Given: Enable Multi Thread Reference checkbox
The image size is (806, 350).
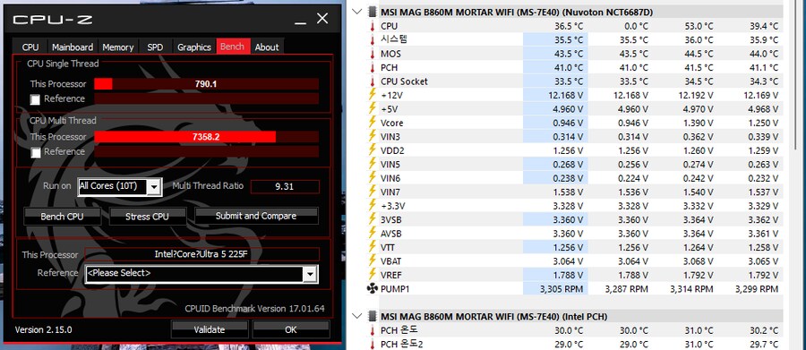Looking at the screenshot, I should (x=35, y=153).
